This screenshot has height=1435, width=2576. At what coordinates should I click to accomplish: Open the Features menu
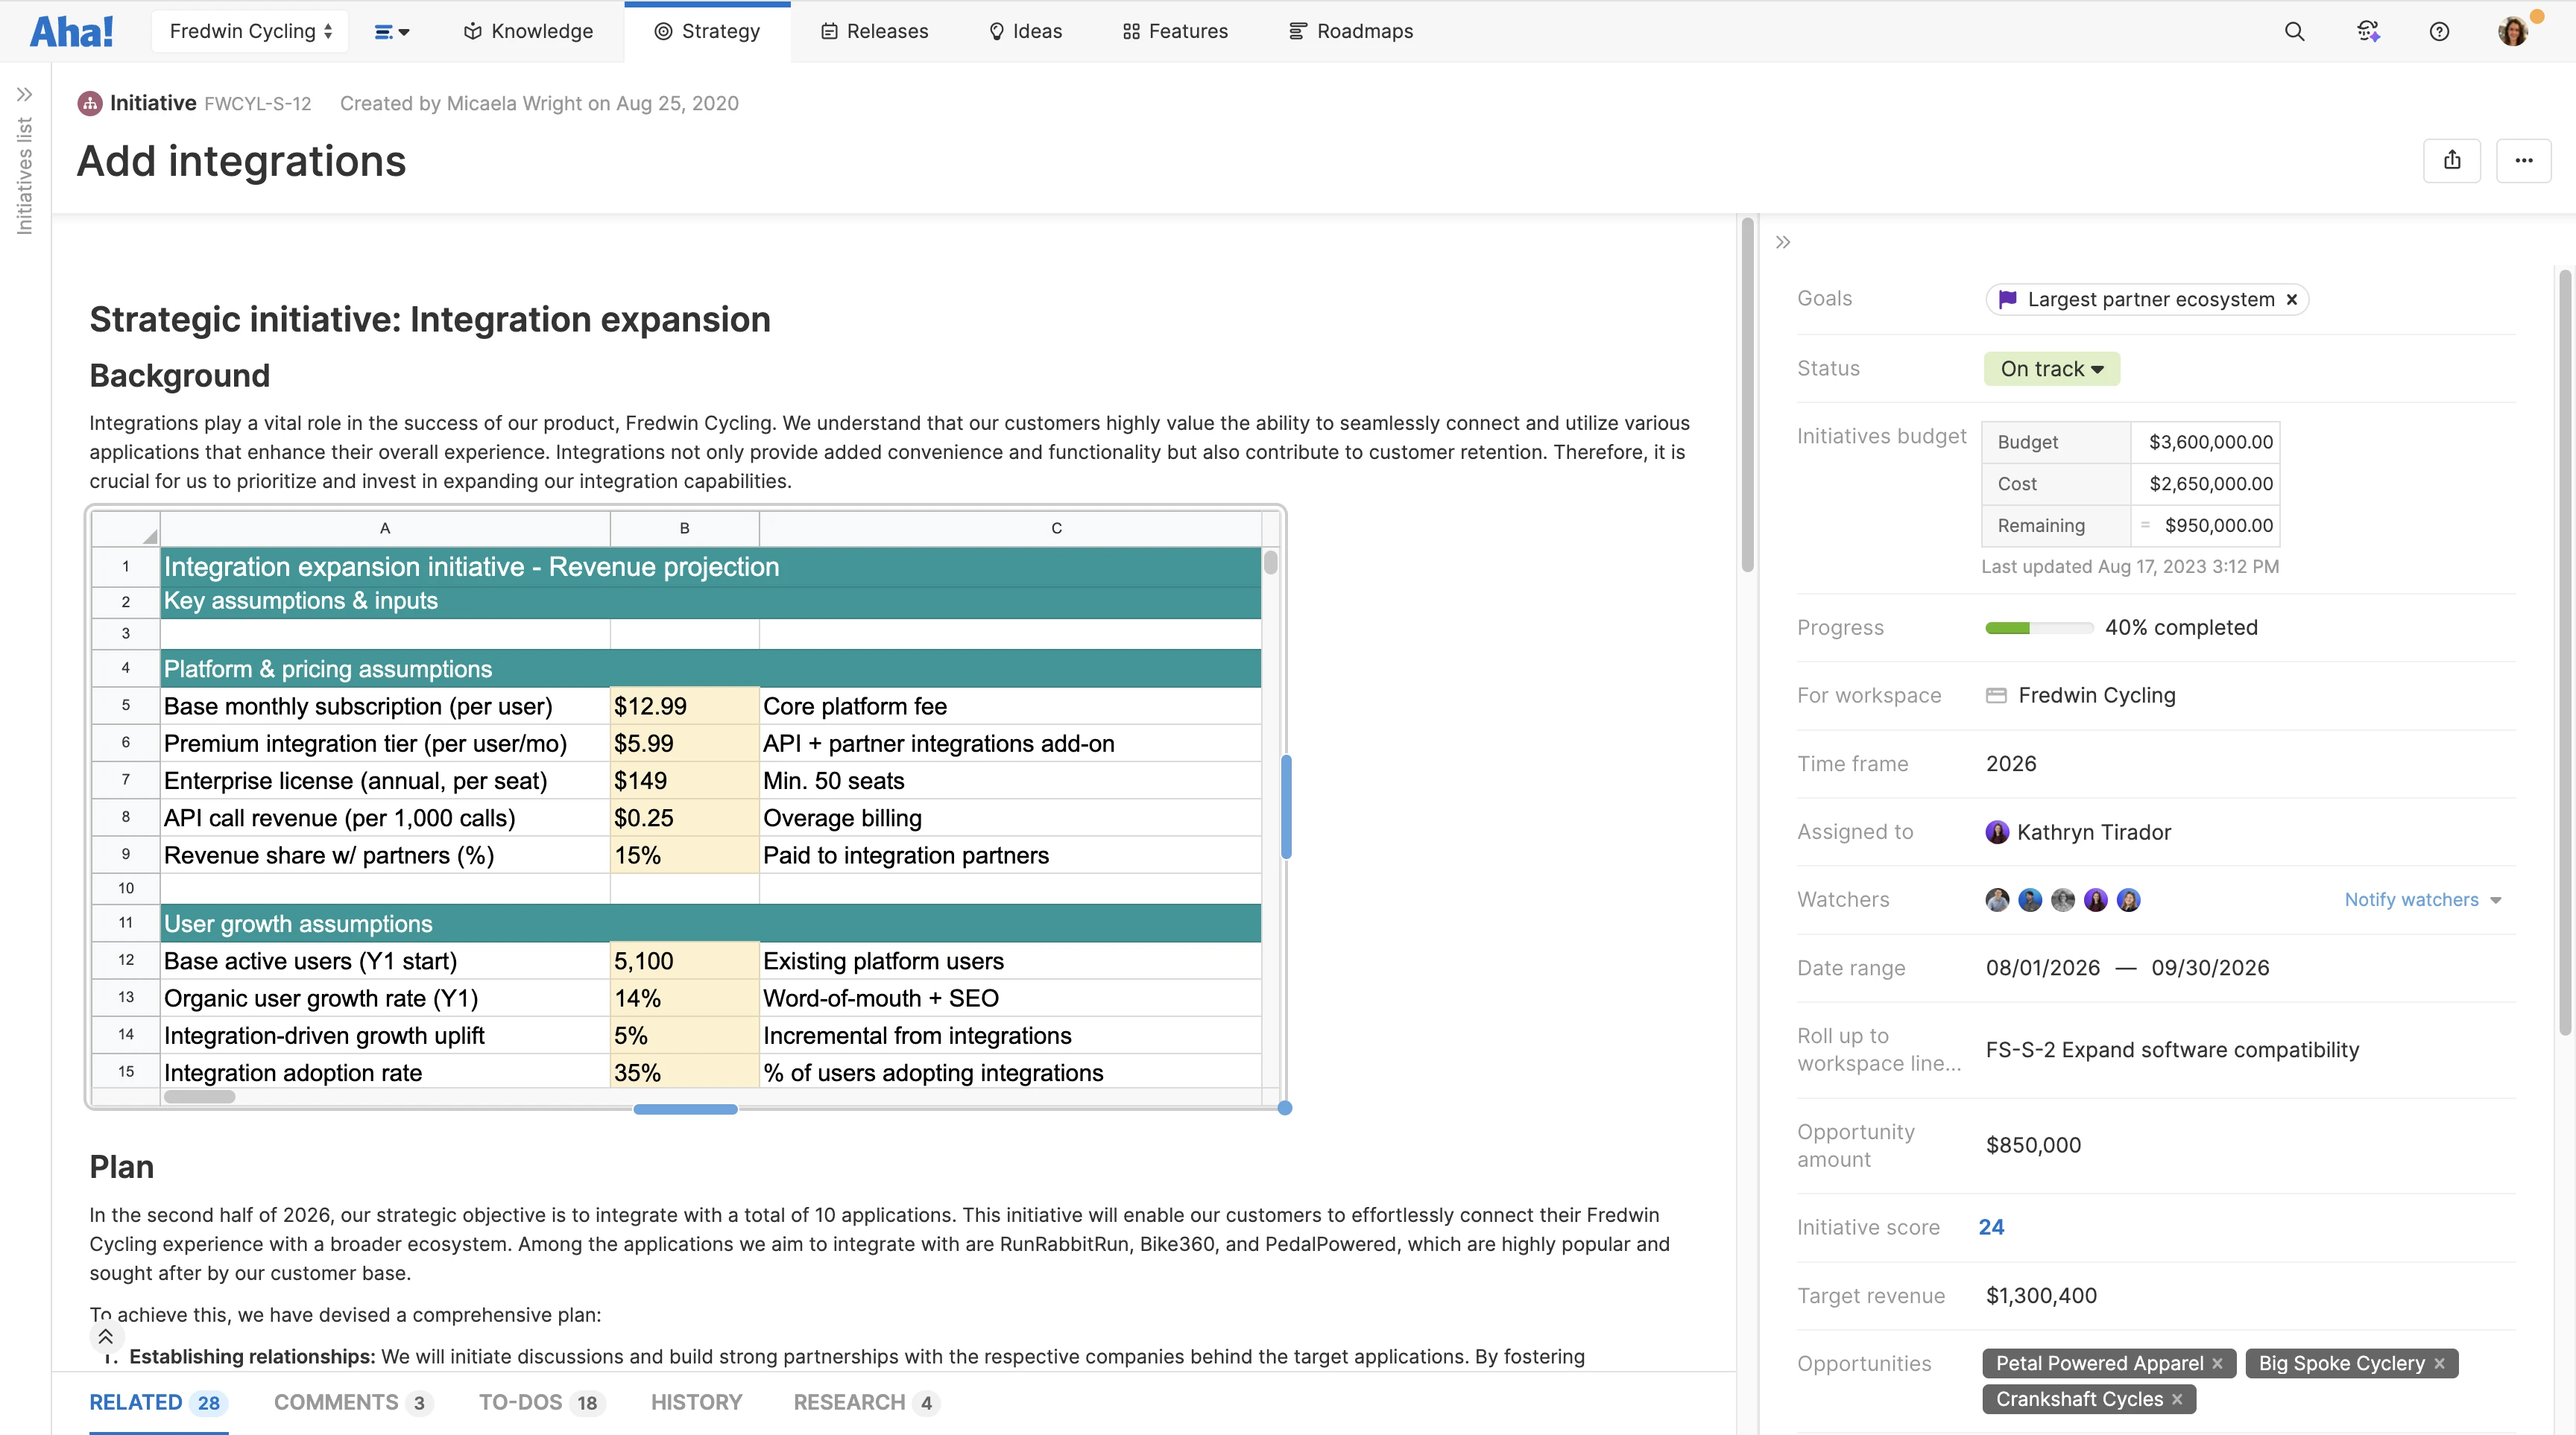[1175, 31]
